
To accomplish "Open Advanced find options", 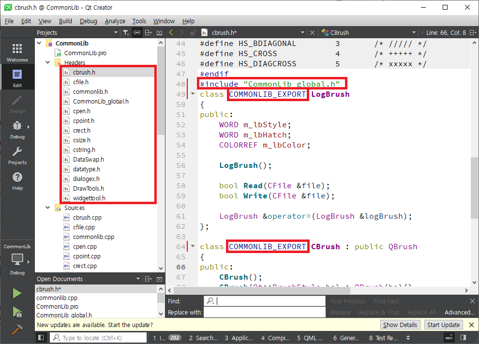I will (x=459, y=312).
